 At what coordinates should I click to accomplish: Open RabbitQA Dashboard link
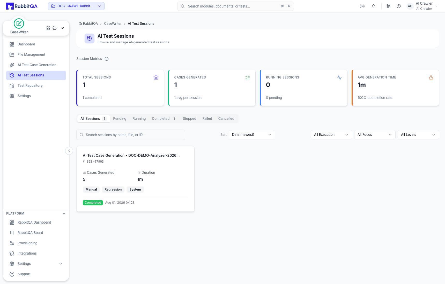coord(36,223)
